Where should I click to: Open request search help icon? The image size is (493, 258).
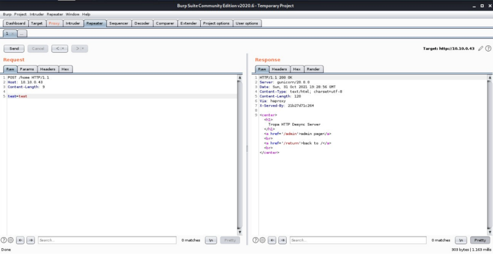[x=5, y=240]
